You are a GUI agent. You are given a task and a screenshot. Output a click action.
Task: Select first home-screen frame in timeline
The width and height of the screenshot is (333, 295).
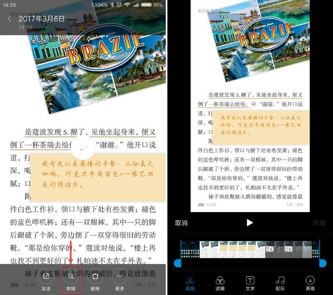coord(186,250)
